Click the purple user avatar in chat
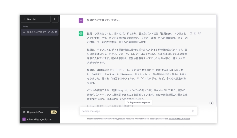The image size is (237, 138). tap(81, 20)
